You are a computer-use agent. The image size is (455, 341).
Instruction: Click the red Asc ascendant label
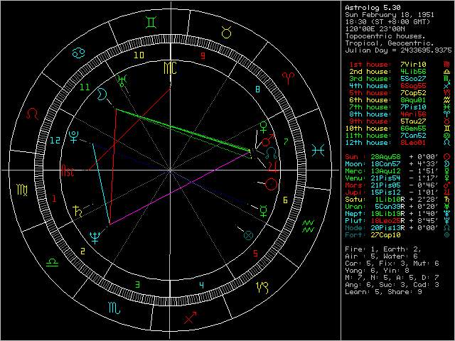(x=68, y=171)
